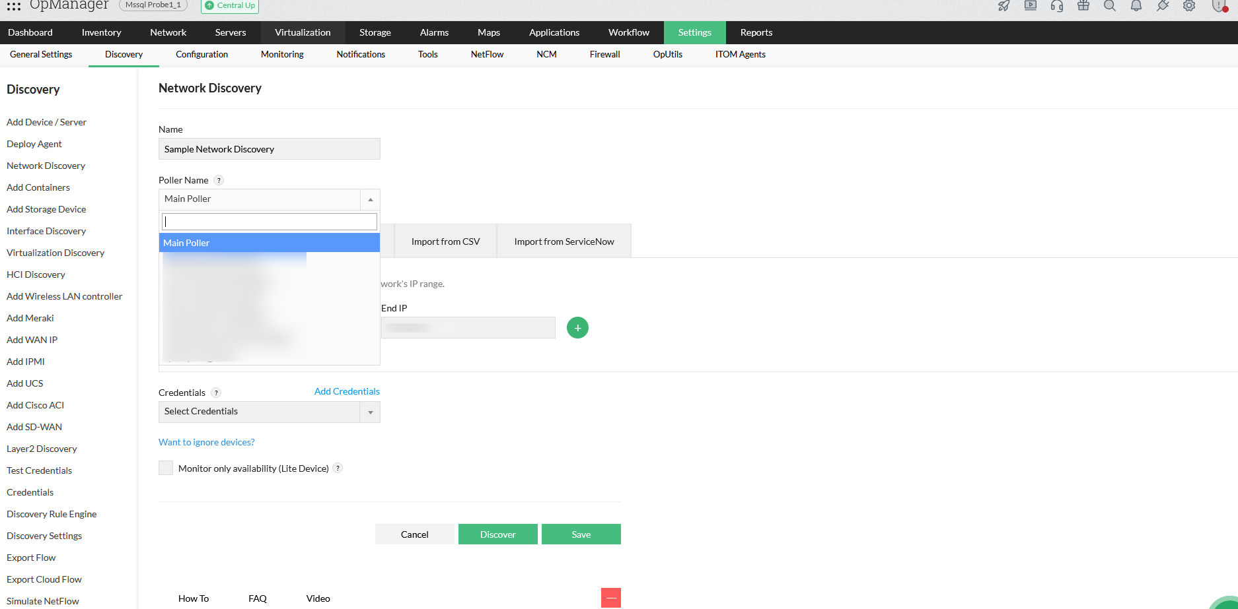Open Test Credentials in sidebar
Viewport: 1238px width, 609px height.
(39, 471)
